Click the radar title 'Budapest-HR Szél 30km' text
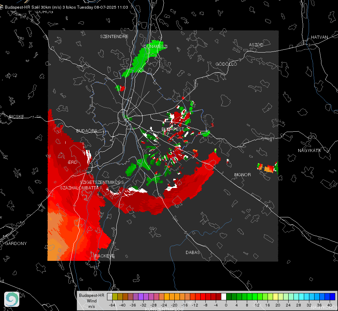 [28, 7]
